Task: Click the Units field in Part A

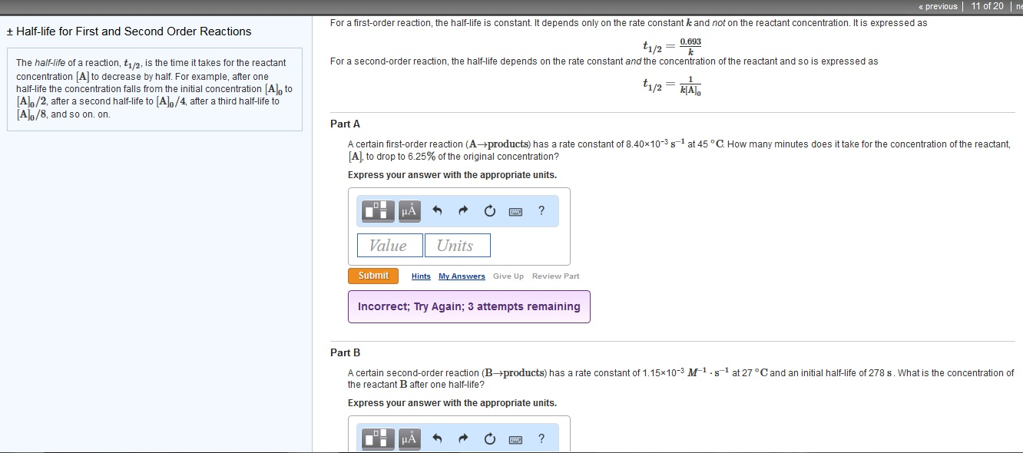Action: click(x=457, y=246)
